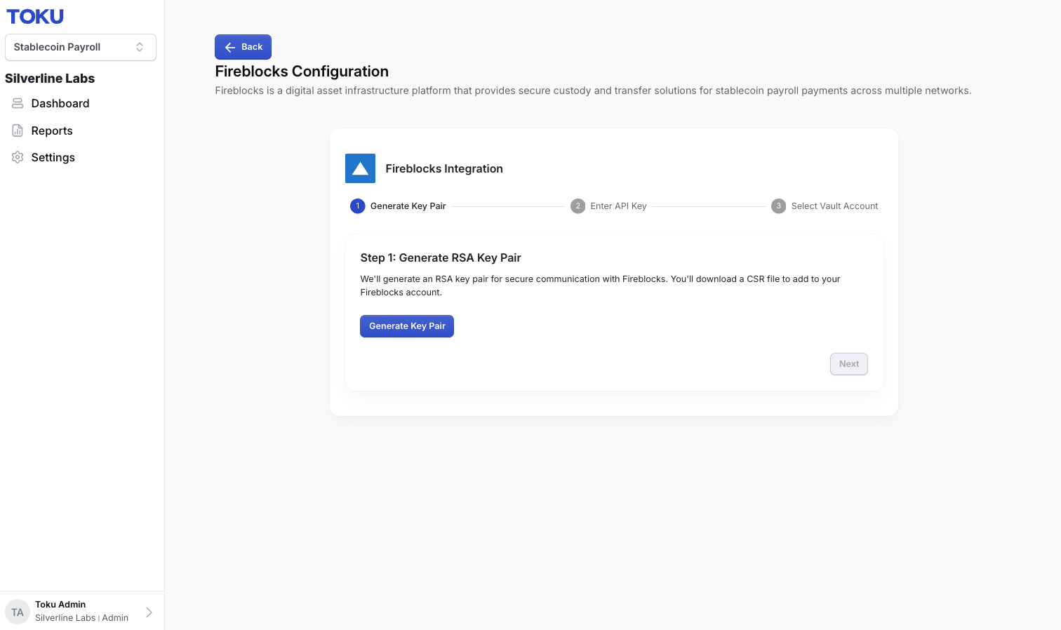Click Step 1: Generate RSA Key Pair heading

pos(441,258)
